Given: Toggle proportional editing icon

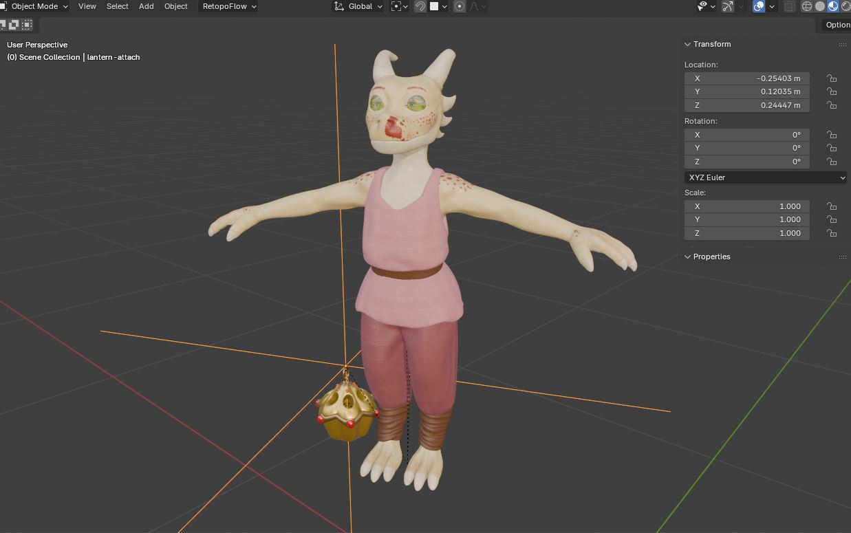Looking at the screenshot, I should tap(460, 6).
